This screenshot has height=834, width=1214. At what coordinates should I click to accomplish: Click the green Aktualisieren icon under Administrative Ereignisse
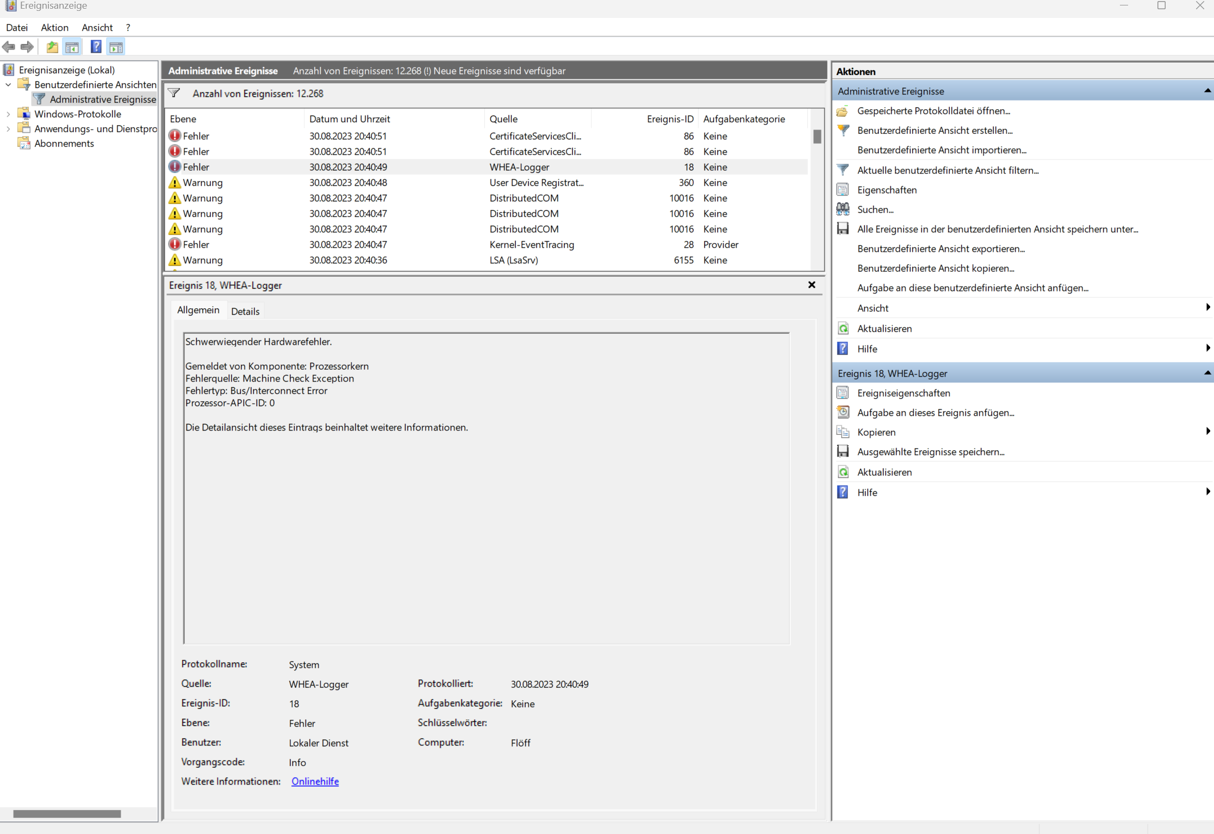pyautogui.click(x=843, y=328)
